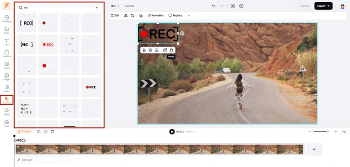Viewport: 350px width, 167px height.
Task: Open the Subtitles sidebar panel
Action: (7, 53)
